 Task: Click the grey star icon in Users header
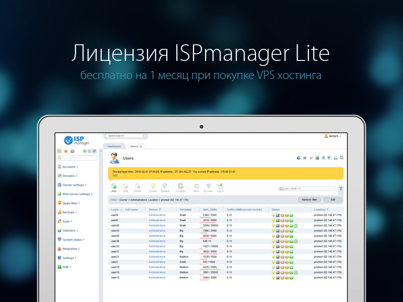(x=305, y=158)
